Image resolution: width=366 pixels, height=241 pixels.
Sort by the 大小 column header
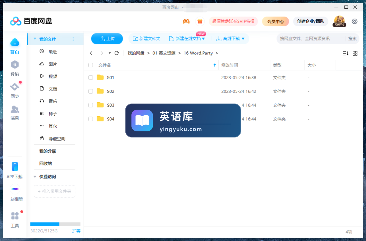coord(312,65)
